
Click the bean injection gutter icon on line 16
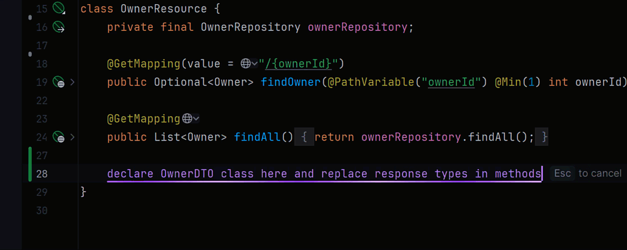59,27
